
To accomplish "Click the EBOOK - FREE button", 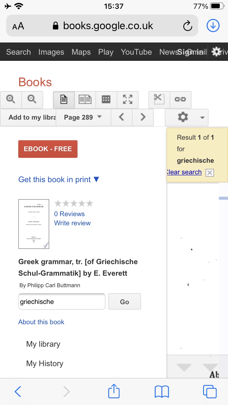I will pyautogui.click(x=48, y=149).
